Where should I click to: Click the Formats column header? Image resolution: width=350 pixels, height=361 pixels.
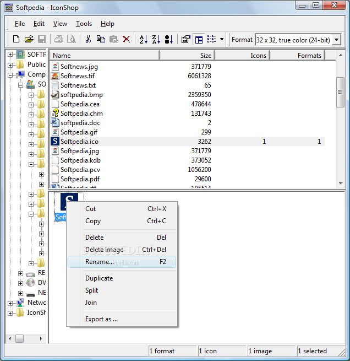click(297, 56)
